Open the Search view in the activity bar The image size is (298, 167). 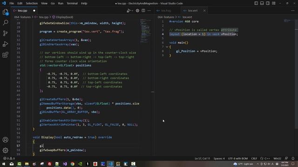5,23
